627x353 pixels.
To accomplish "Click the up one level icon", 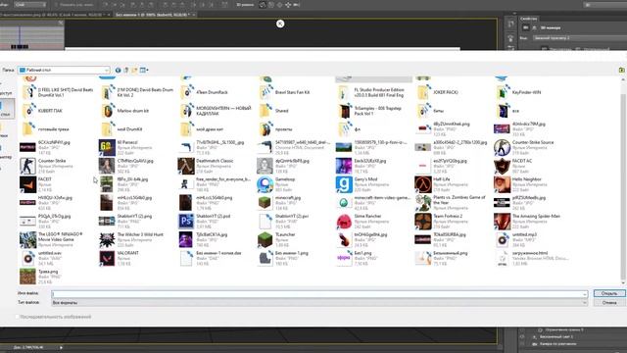I will [x=126, y=70].
